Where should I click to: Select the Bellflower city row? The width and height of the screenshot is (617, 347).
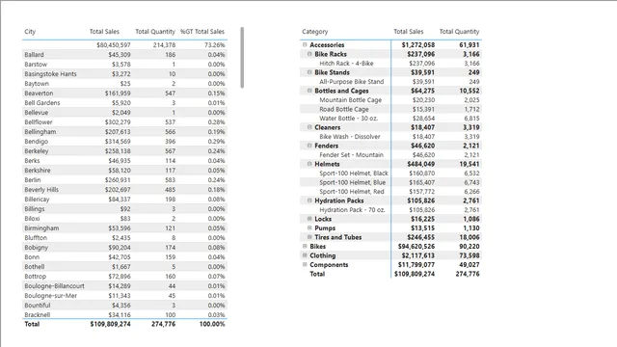(x=124, y=122)
